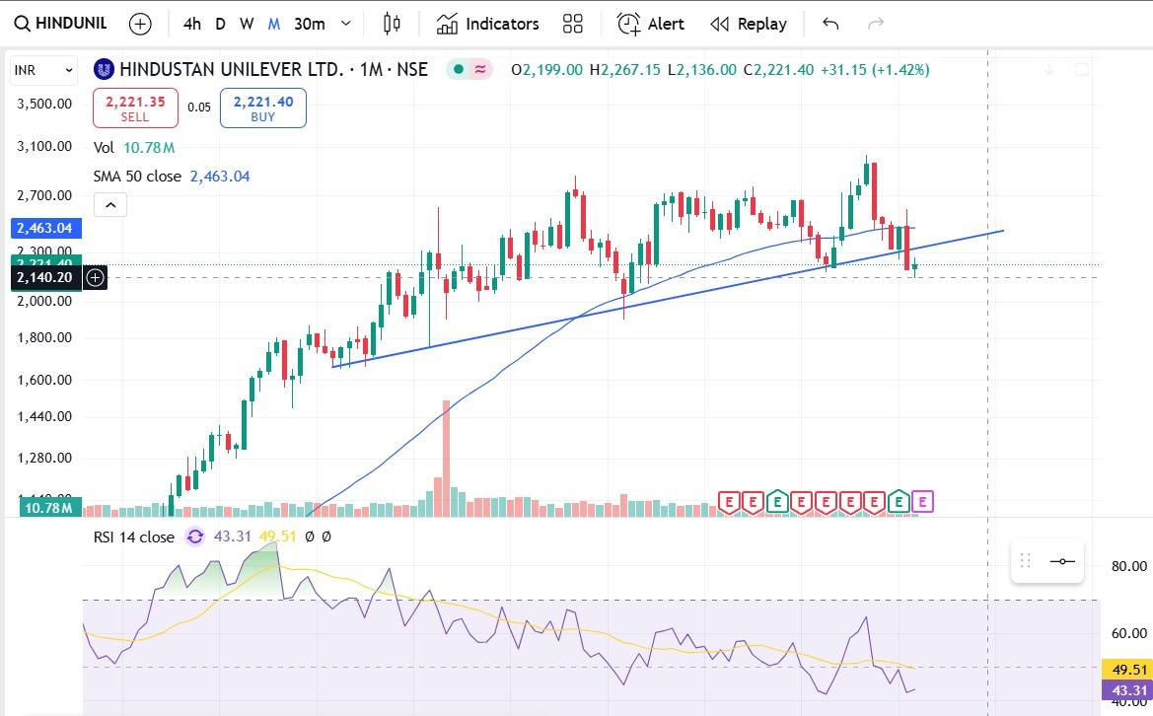Click the compare or add symbol plus icon
This screenshot has width=1153, height=716.
tap(140, 25)
